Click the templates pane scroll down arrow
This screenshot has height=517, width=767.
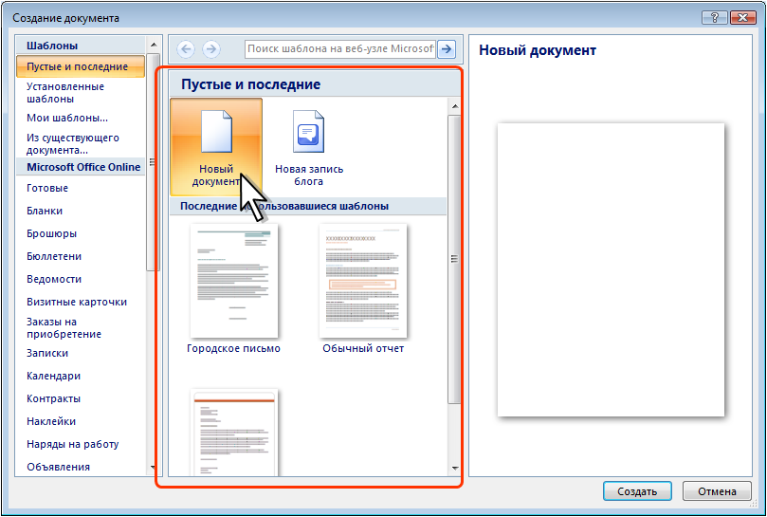455,469
